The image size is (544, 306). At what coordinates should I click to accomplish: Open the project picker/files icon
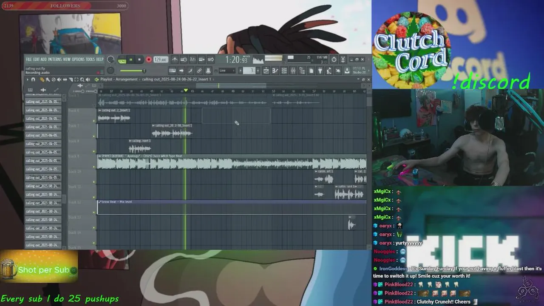click(311, 71)
